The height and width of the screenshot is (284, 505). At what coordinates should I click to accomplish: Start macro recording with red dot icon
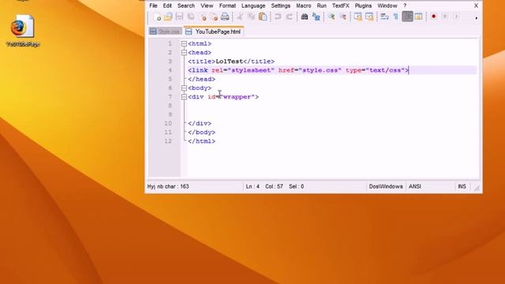tap(433, 17)
